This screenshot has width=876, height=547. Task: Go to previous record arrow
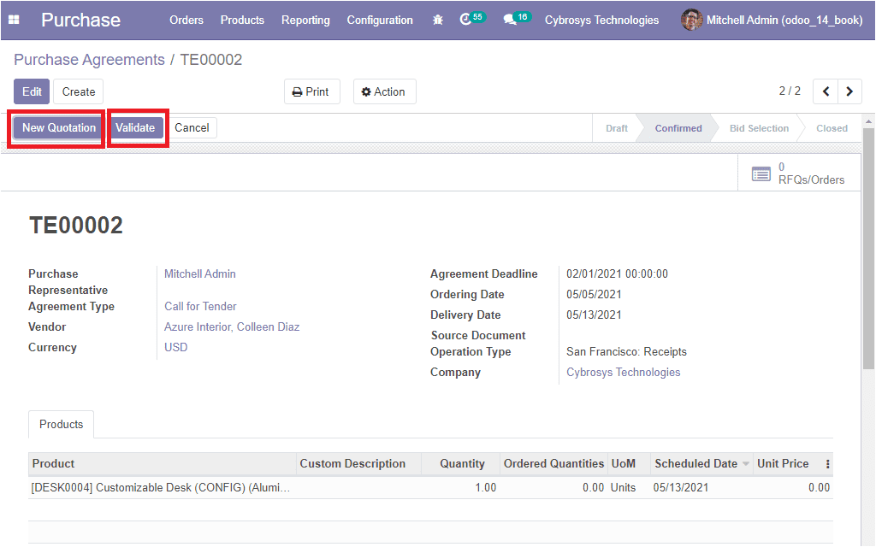tap(826, 91)
